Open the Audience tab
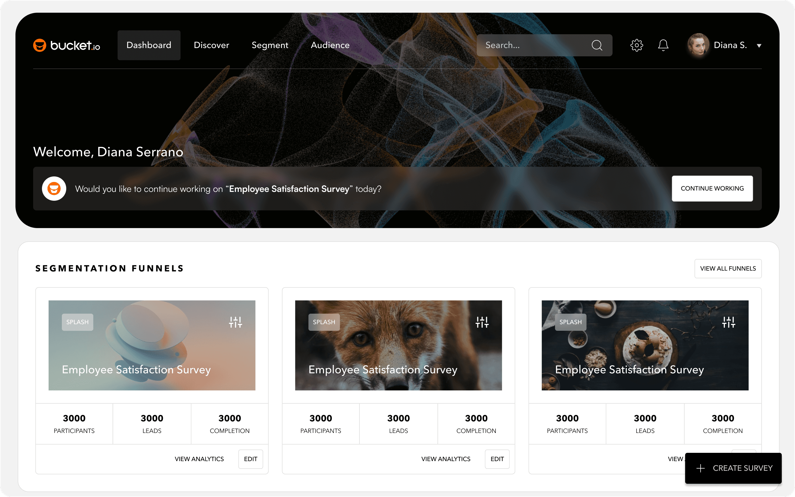This screenshot has height=497, width=795. (x=330, y=45)
